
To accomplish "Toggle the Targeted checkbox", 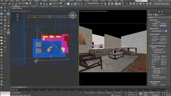I will 152,37.
